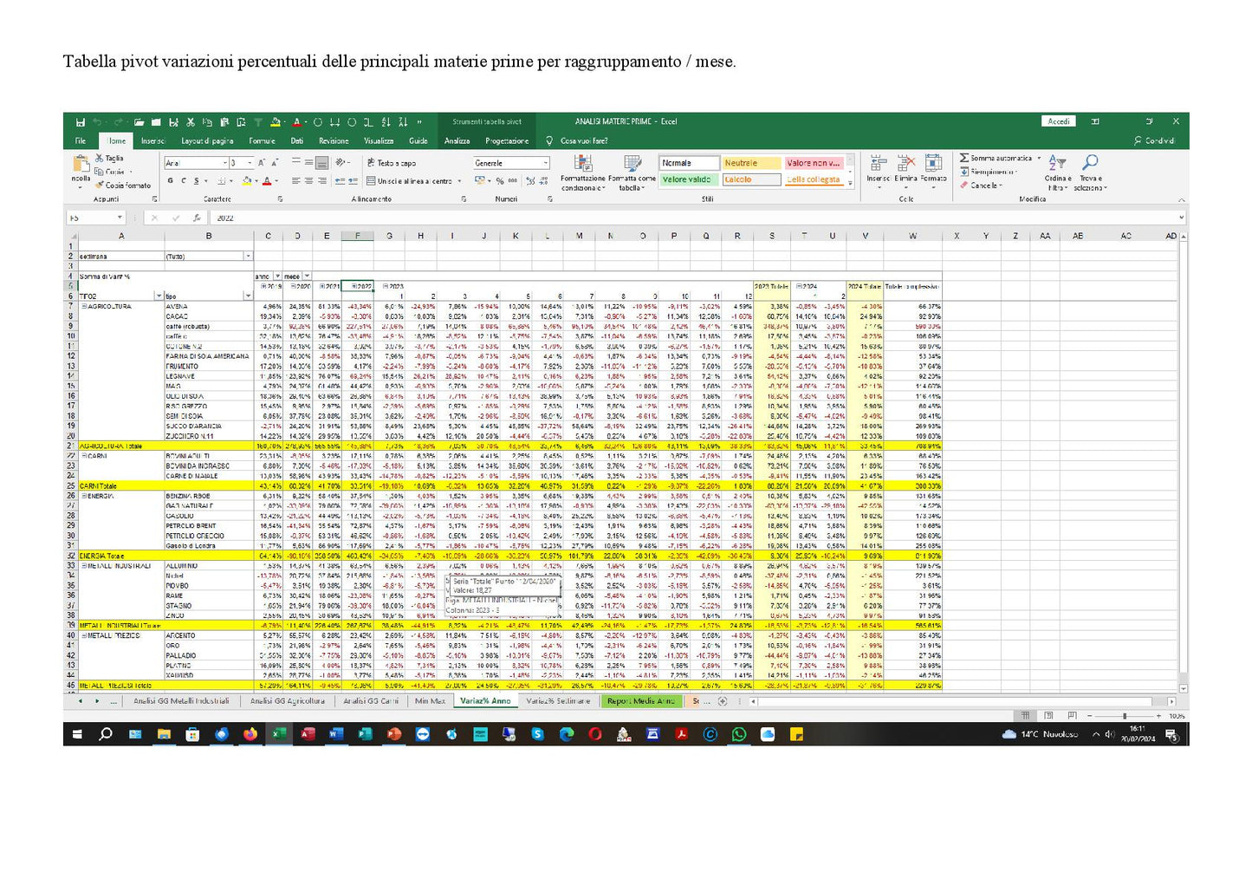Open Formattazione condizionale

click(583, 172)
